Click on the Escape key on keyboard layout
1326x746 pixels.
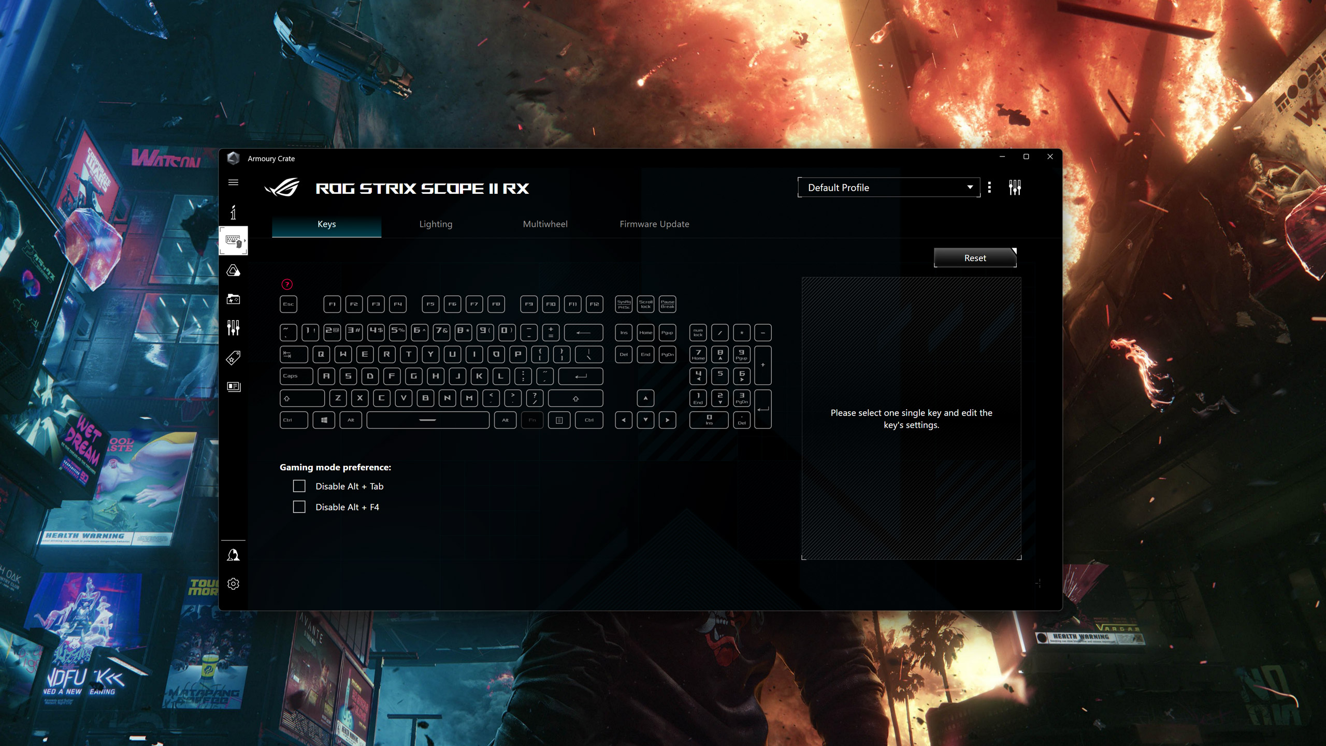(289, 303)
